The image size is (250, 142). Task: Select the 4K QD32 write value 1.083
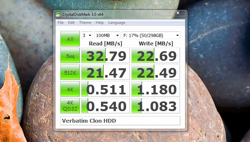pyautogui.click(x=156, y=106)
